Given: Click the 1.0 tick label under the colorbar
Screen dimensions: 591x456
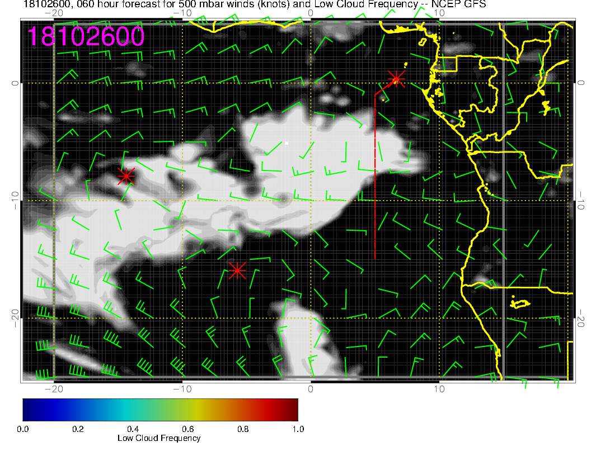Looking at the screenshot, I should pos(298,429).
